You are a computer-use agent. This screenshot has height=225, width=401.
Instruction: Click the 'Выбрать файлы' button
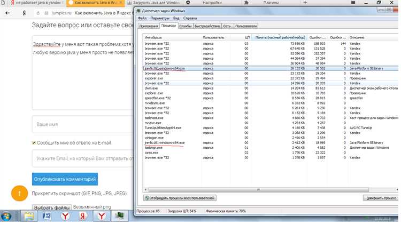[52, 207]
